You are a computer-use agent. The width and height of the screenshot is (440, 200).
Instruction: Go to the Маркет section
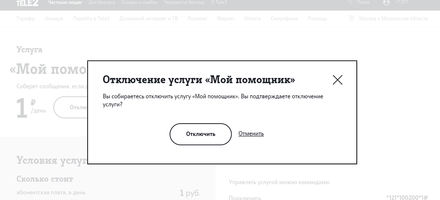click(x=226, y=19)
